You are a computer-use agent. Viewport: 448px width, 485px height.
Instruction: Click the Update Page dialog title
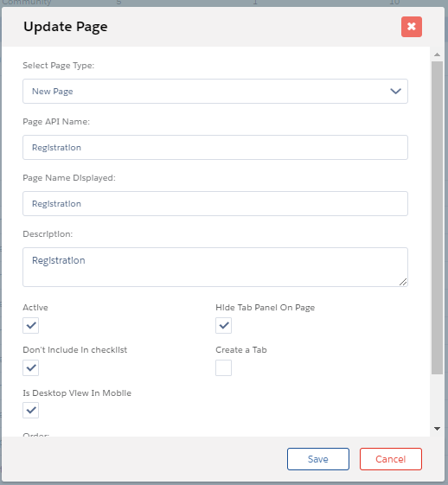tap(66, 27)
